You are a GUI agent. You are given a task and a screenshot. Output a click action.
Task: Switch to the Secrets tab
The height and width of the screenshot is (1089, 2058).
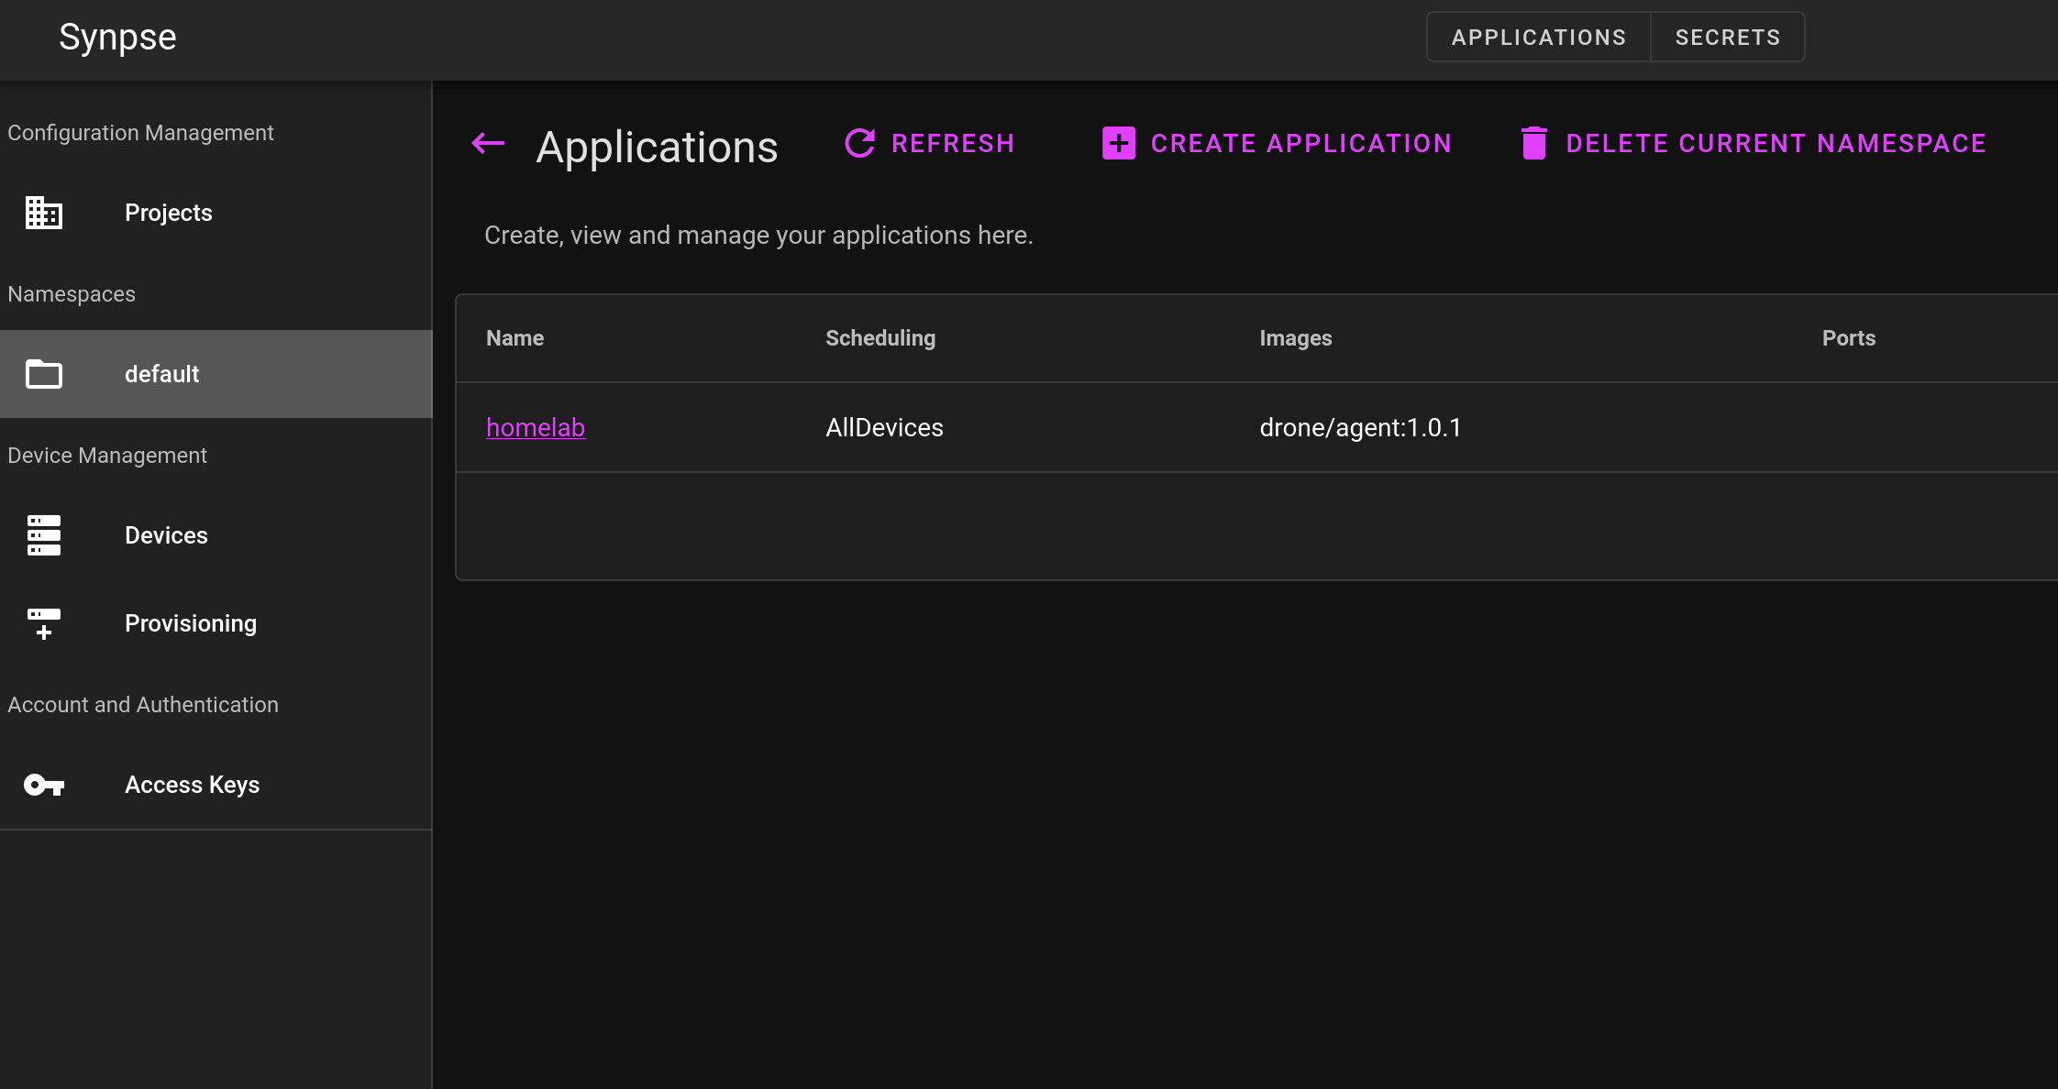[x=1727, y=38]
